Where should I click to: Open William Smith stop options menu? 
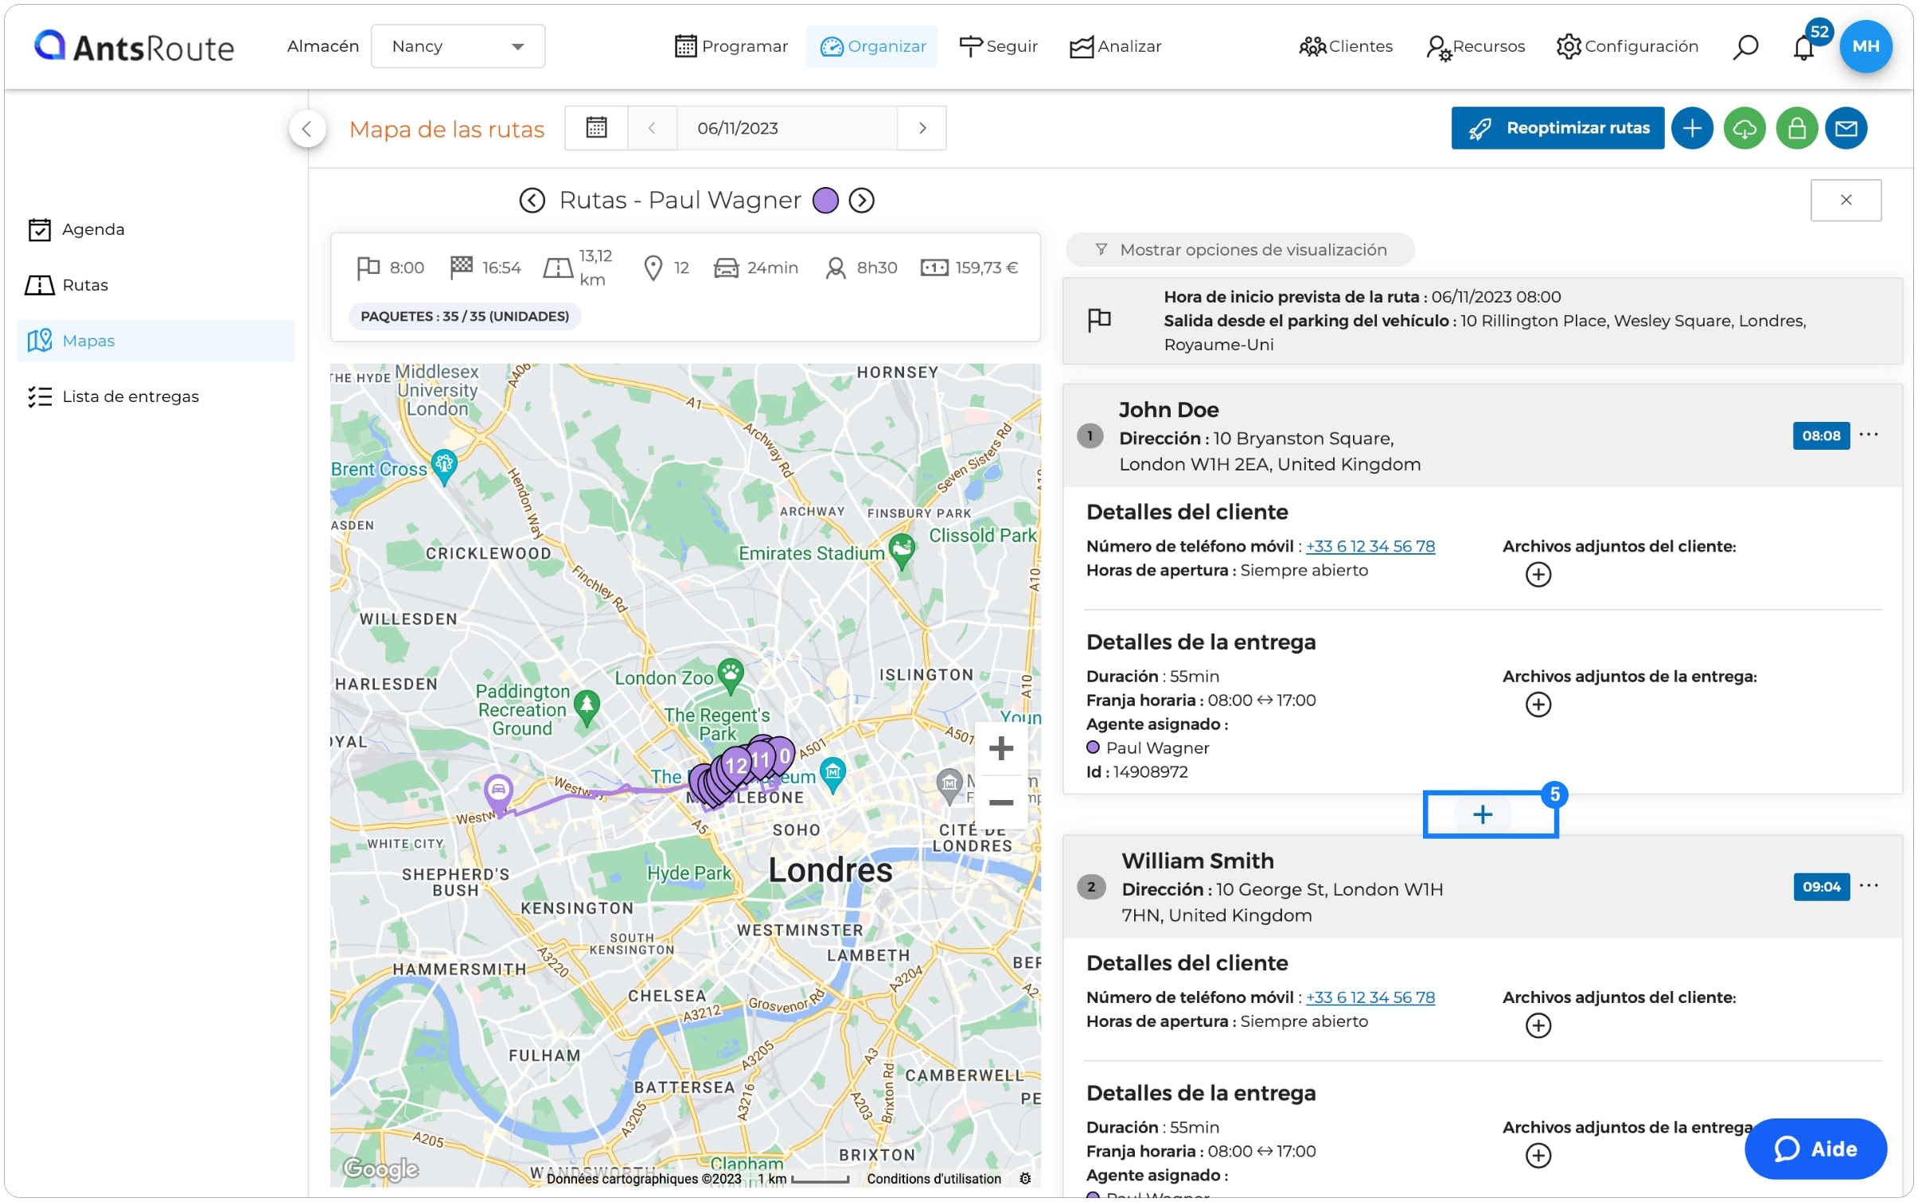pos(1869,886)
